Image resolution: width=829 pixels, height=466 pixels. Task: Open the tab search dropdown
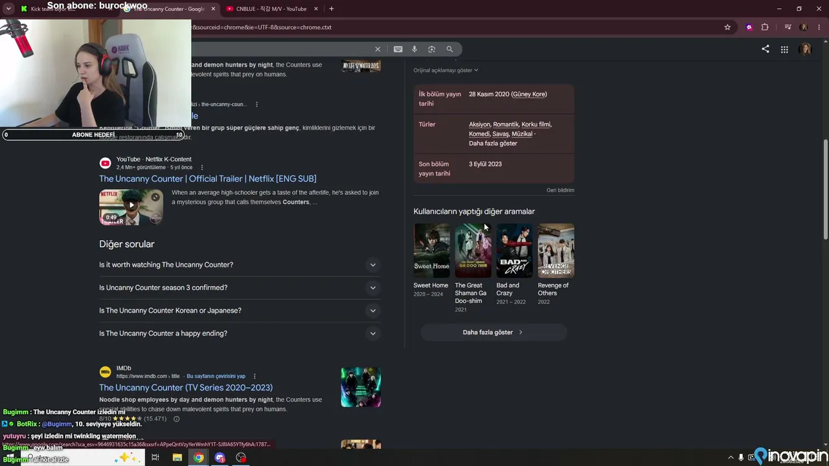coord(8,9)
